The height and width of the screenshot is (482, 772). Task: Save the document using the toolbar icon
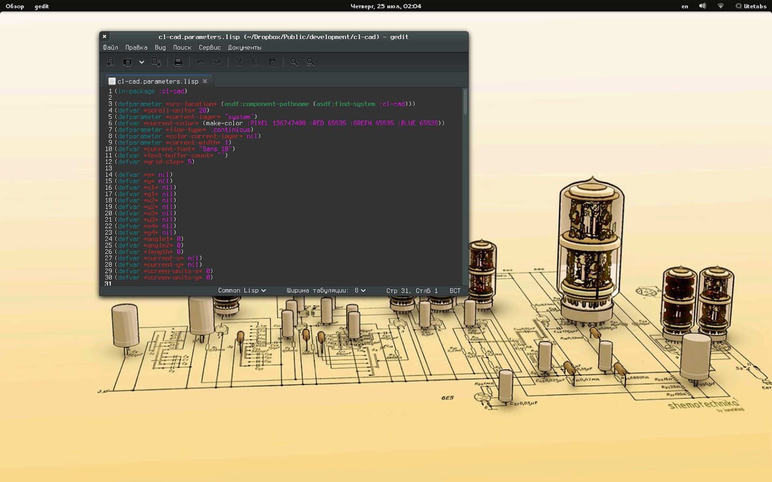pos(156,62)
